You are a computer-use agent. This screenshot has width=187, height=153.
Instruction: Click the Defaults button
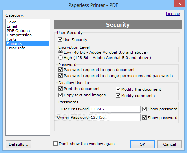point(18,144)
